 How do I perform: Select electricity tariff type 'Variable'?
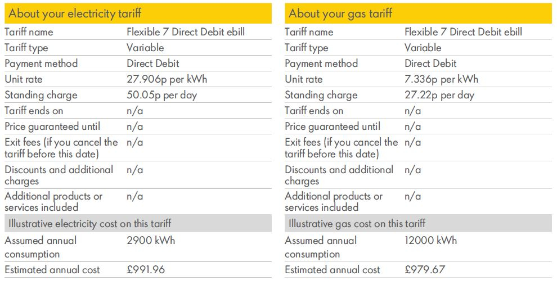(x=145, y=48)
